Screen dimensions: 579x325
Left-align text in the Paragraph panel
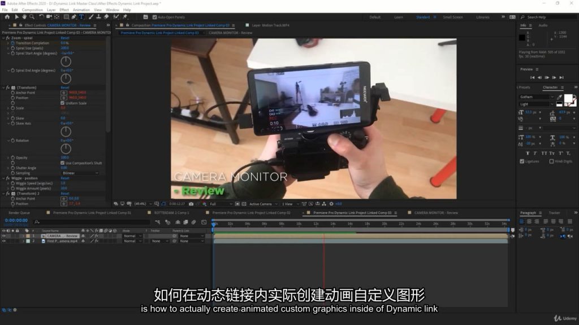(521, 221)
